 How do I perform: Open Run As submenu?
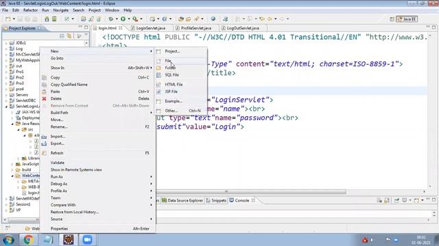coord(97,177)
